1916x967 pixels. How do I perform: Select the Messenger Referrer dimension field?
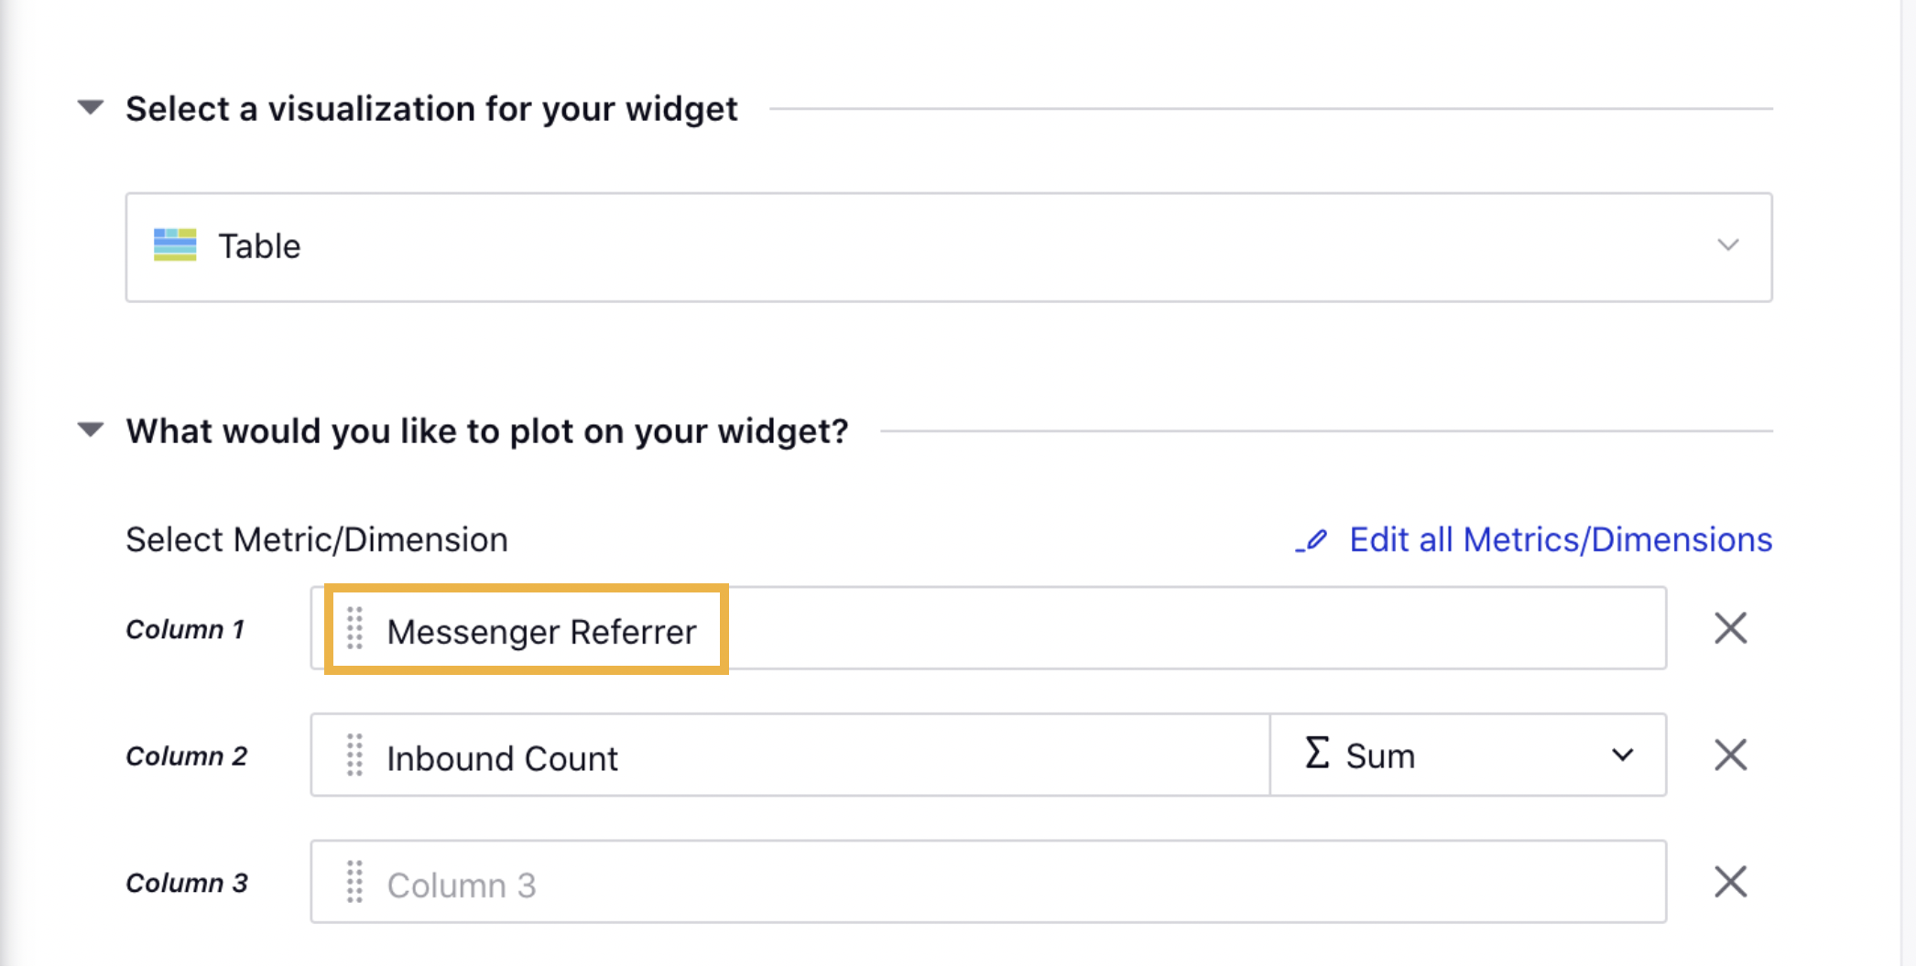[x=541, y=631]
